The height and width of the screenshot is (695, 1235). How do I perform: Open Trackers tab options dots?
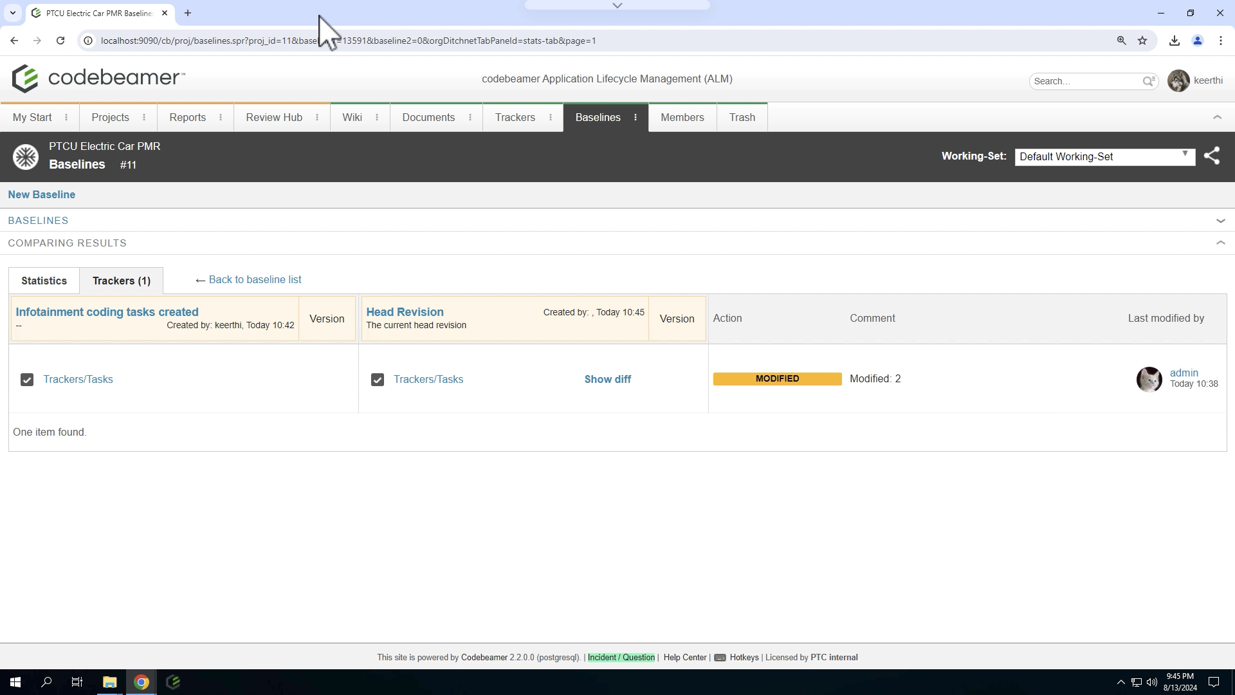pos(551,117)
